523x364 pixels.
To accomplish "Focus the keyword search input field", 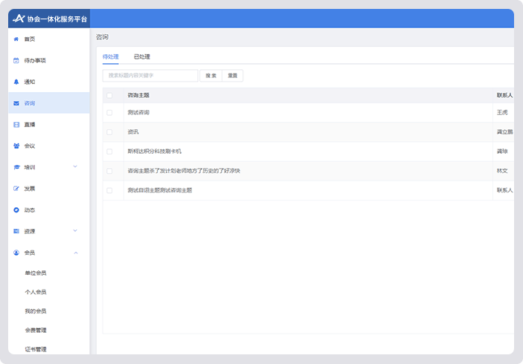I will pyautogui.click(x=150, y=76).
